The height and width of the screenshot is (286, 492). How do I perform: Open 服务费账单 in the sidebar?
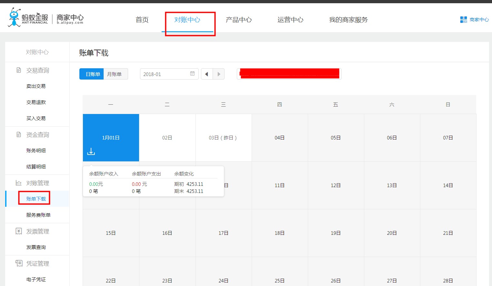[x=38, y=215]
